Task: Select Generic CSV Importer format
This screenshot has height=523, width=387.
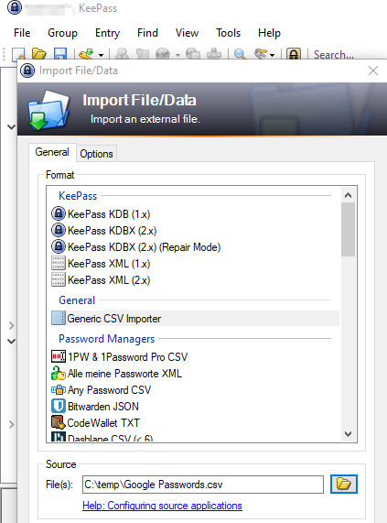Action: [195, 318]
